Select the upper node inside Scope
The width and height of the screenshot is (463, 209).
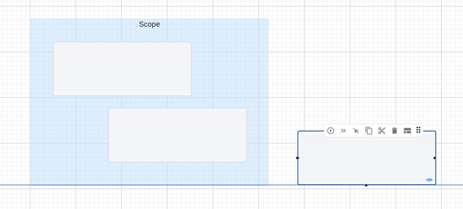point(122,69)
